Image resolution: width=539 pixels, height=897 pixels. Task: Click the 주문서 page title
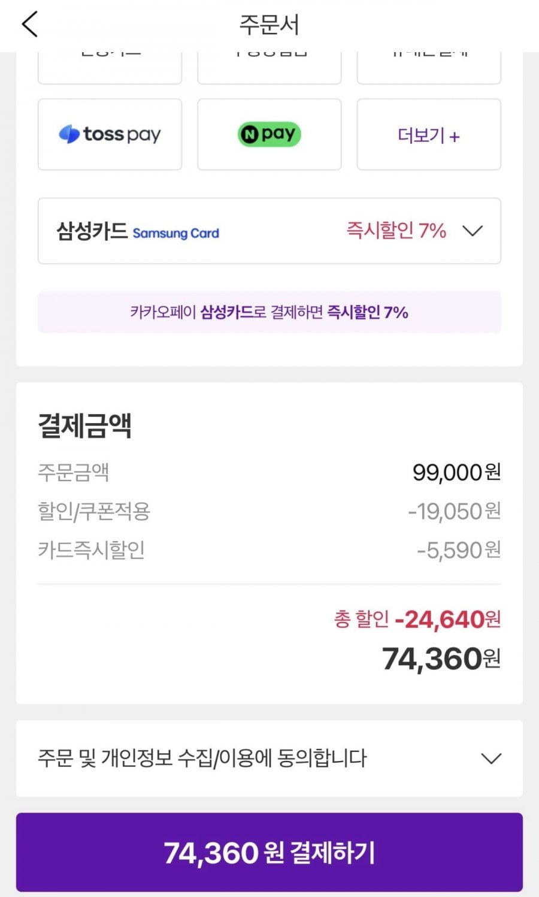coord(269,25)
